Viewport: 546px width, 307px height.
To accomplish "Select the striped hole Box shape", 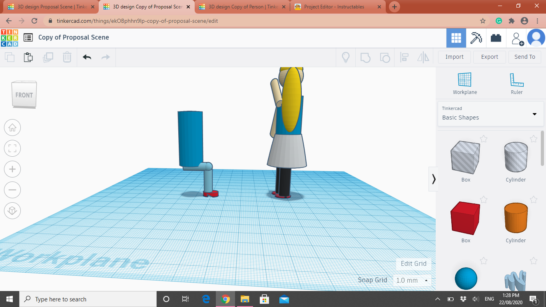I will pyautogui.click(x=466, y=157).
